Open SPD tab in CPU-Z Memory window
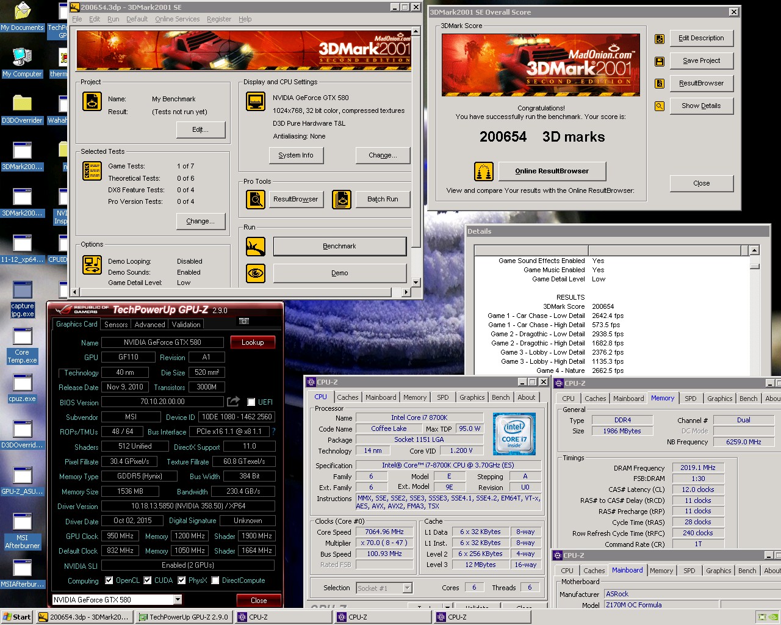Viewport: 781px width, 625px height. click(x=691, y=399)
